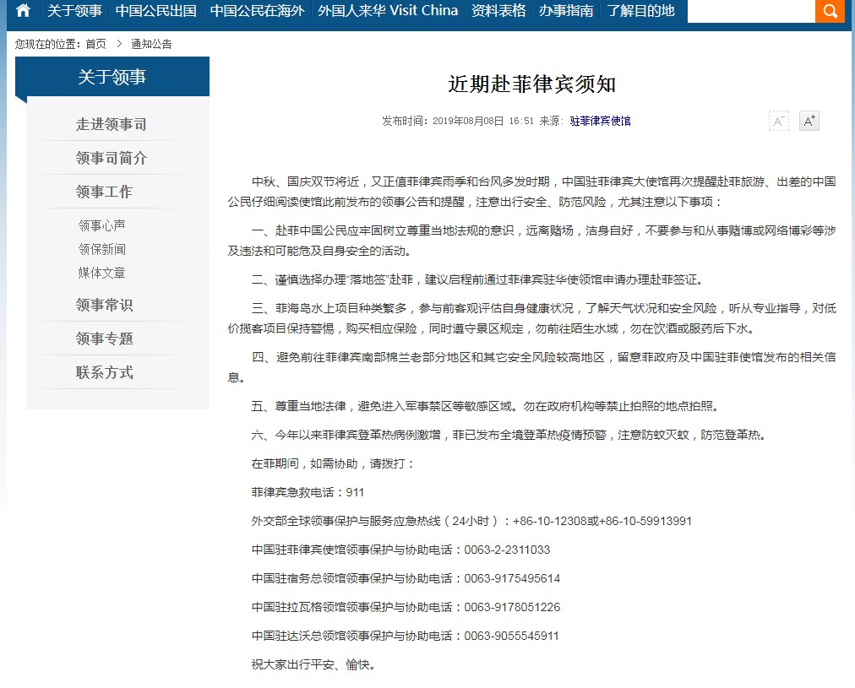Decrease font size with A- icon
Viewport: 855px width, 688px height.
pyautogui.click(x=779, y=121)
